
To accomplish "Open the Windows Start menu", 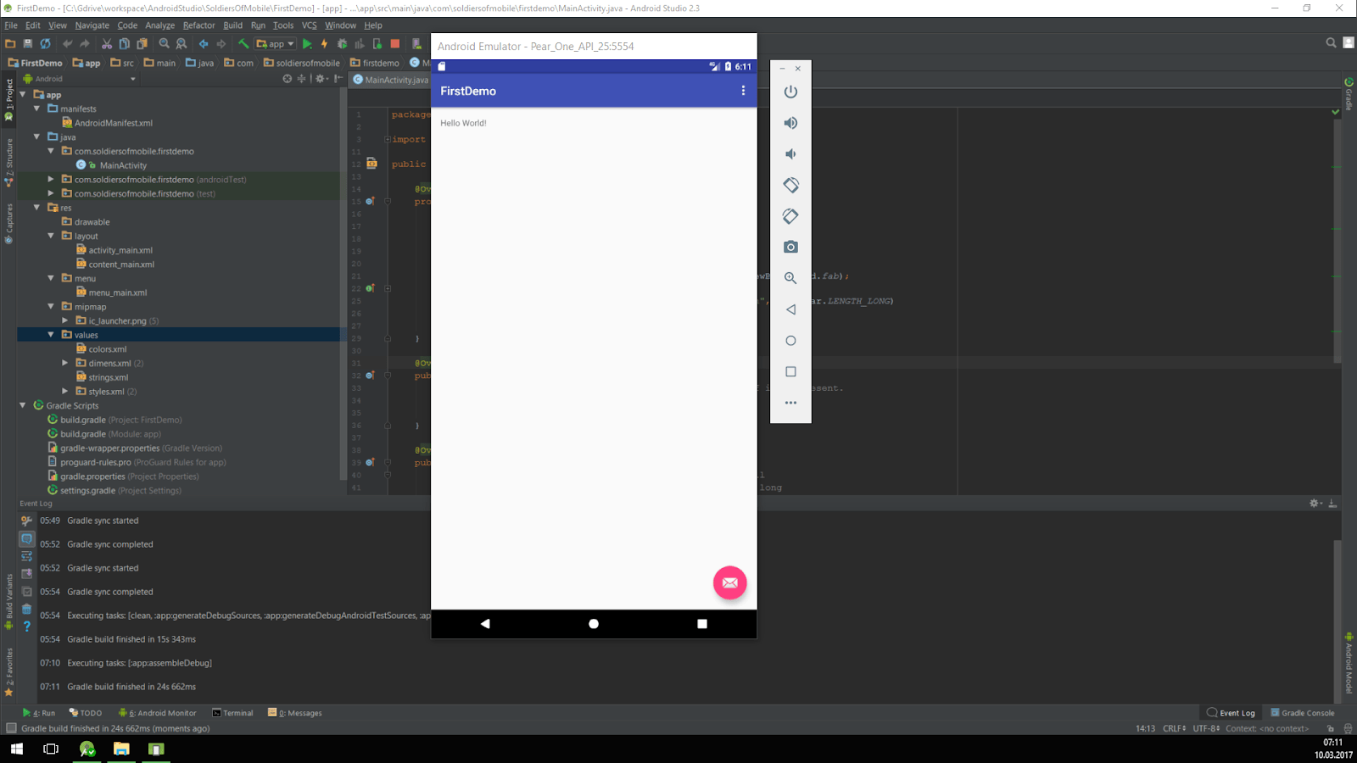I will [x=16, y=749].
